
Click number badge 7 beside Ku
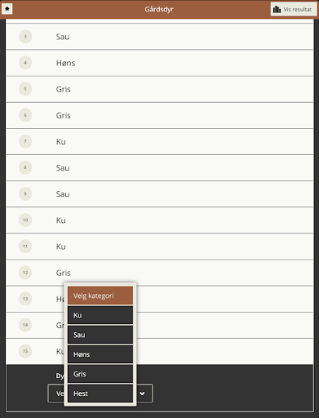point(25,141)
